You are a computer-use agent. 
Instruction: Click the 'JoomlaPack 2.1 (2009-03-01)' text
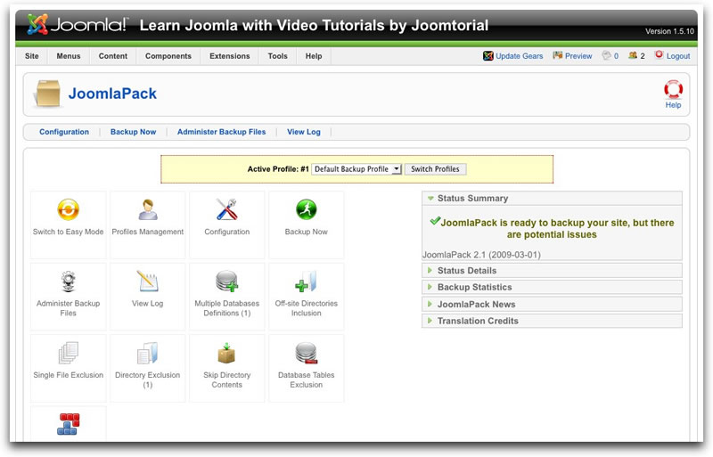pos(481,255)
